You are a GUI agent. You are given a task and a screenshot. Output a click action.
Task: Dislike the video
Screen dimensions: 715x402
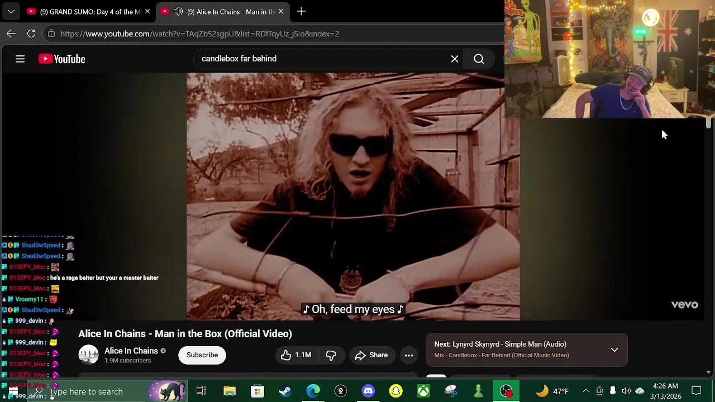331,355
